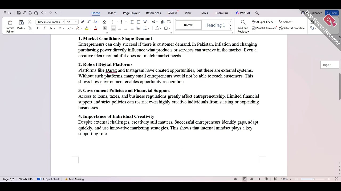Switch to Print Layout view

click(245, 179)
